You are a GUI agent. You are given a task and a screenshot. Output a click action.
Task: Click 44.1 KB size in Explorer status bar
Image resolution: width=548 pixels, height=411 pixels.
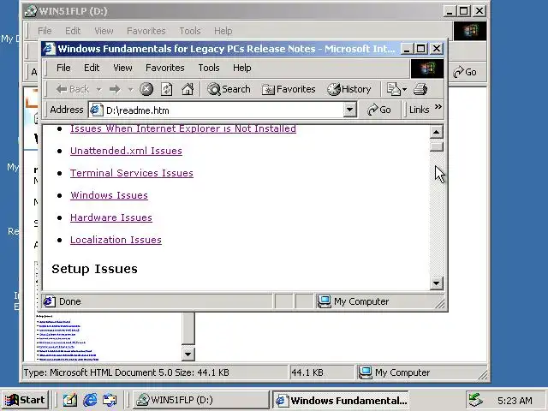(x=307, y=372)
